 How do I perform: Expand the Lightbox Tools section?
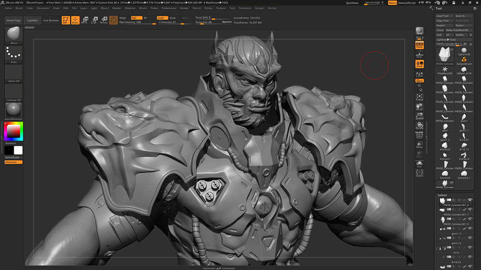click(446, 40)
